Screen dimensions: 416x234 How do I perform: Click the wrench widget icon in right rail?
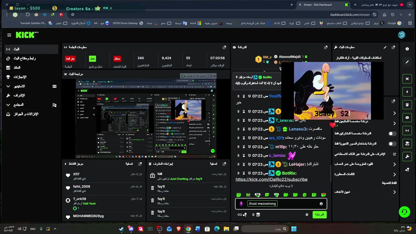pos(407,156)
